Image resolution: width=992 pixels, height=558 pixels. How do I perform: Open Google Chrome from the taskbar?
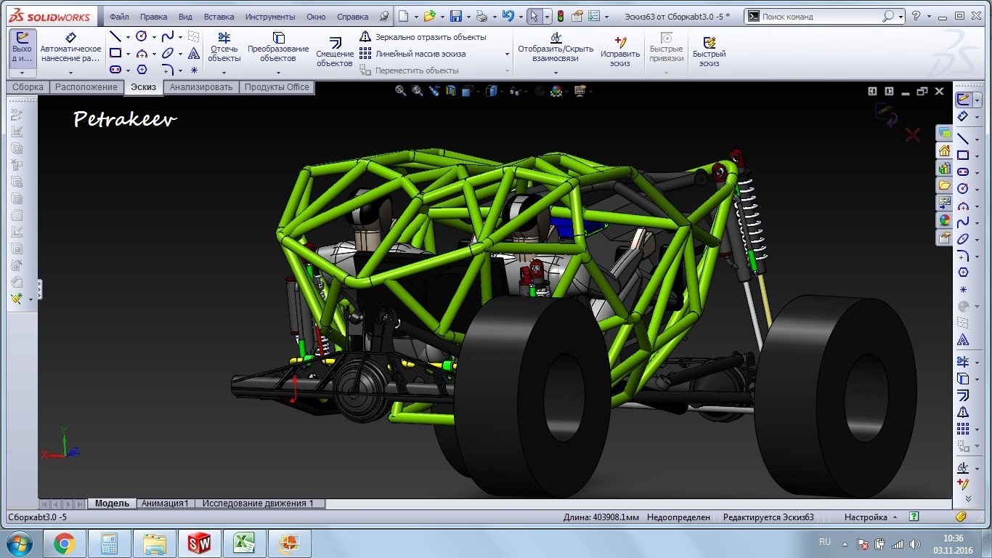pyautogui.click(x=64, y=543)
